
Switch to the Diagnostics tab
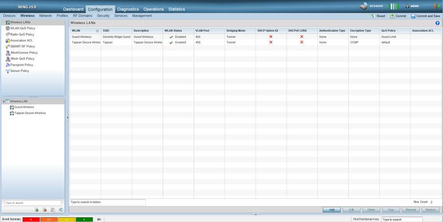(128, 9)
